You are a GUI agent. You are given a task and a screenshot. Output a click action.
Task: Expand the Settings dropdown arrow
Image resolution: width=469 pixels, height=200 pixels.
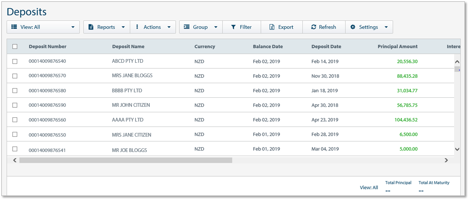[x=386, y=27]
